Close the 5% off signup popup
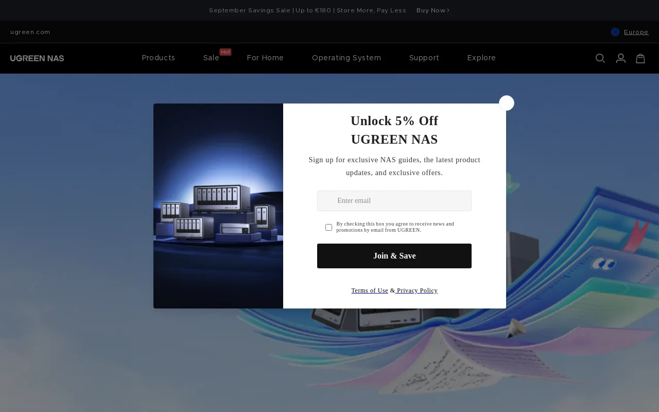This screenshot has height=412, width=659. (507, 103)
